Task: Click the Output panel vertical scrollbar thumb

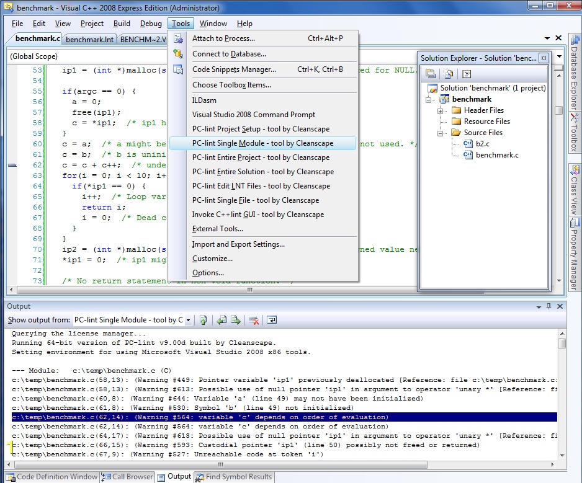Action: (x=562, y=343)
